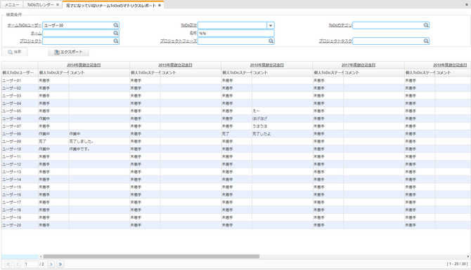Click the 個人ToDoユーザー column header
The image size is (471, 270).
20,73
